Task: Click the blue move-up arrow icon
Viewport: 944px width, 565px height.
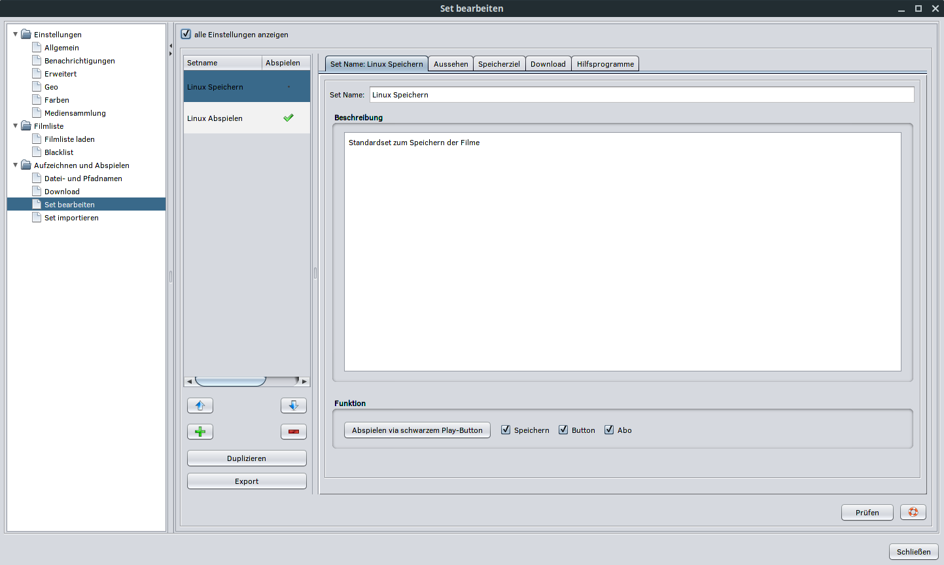Action: tap(200, 405)
